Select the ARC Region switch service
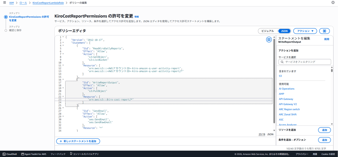Viewport: 338px width, 157px height. click(x=289, y=109)
